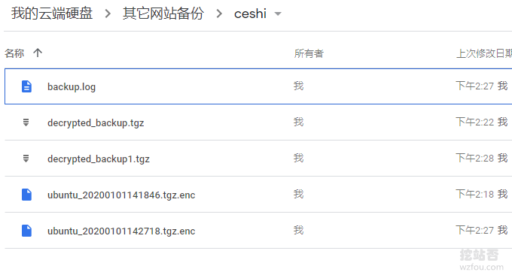Click owner 我 in backup.log row

[298, 86]
